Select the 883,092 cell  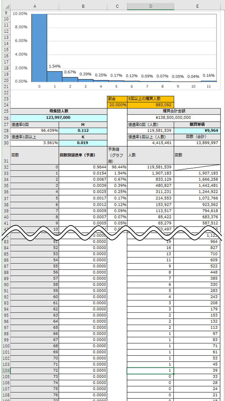(x=150, y=105)
